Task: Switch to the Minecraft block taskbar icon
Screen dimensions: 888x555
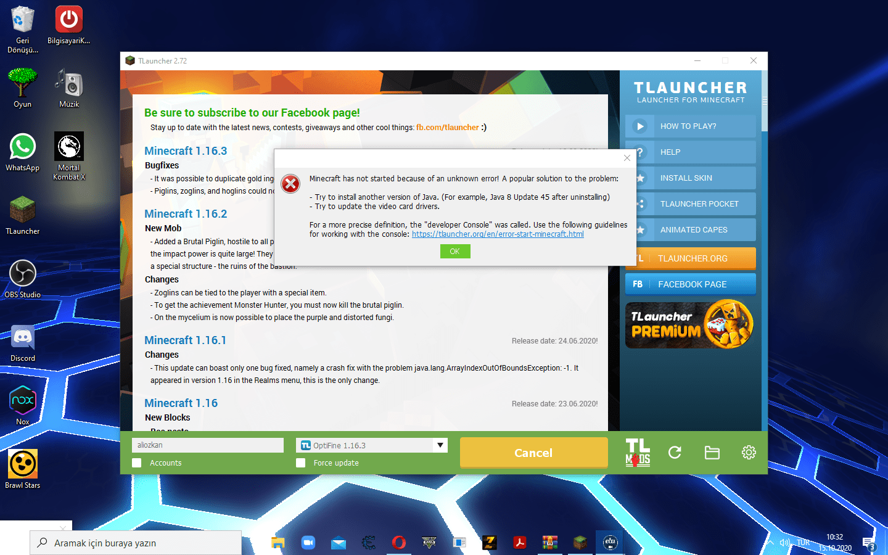Action: point(580,543)
